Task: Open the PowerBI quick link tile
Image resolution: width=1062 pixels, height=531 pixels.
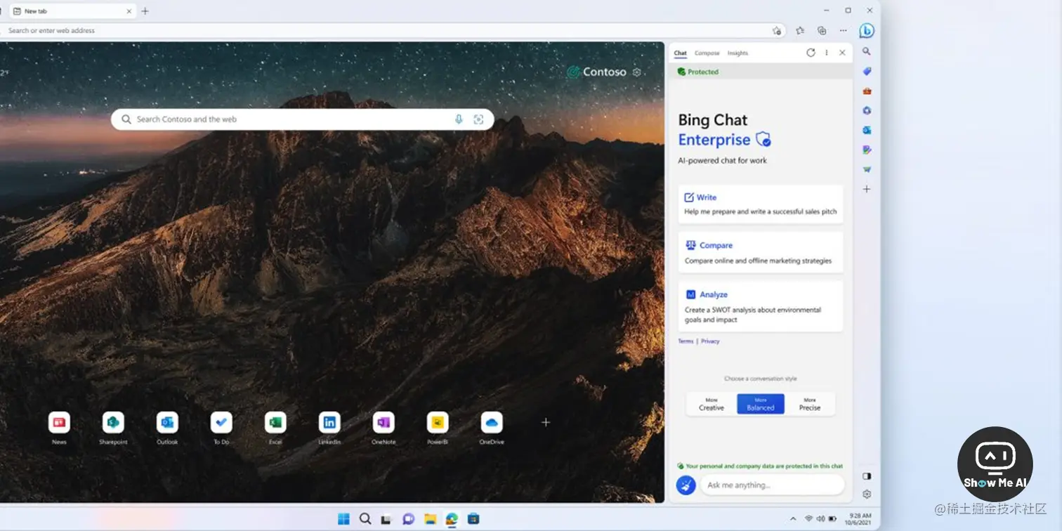Action: click(438, 422)
